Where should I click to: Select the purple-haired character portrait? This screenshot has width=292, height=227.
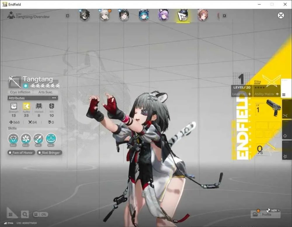pyautogui.click(x=164, y=15)
